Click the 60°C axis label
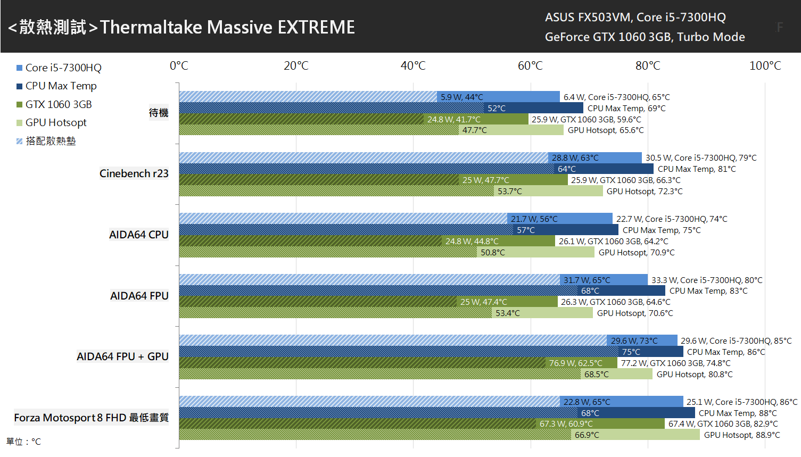This screenshot has height=457, width=801. tap(530, 65)
